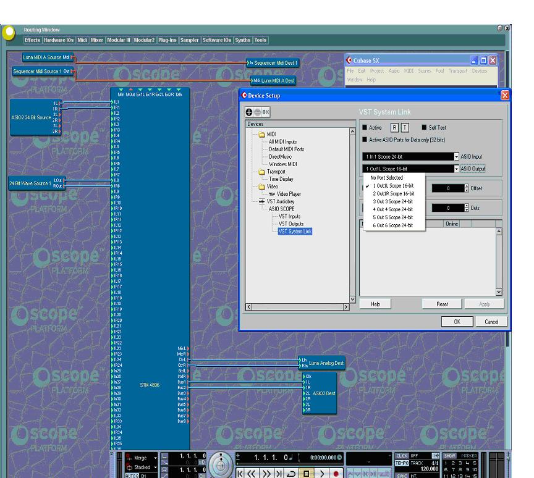
Task: Select VST Inputs in the Devices tree
Action: coord(289,216)
